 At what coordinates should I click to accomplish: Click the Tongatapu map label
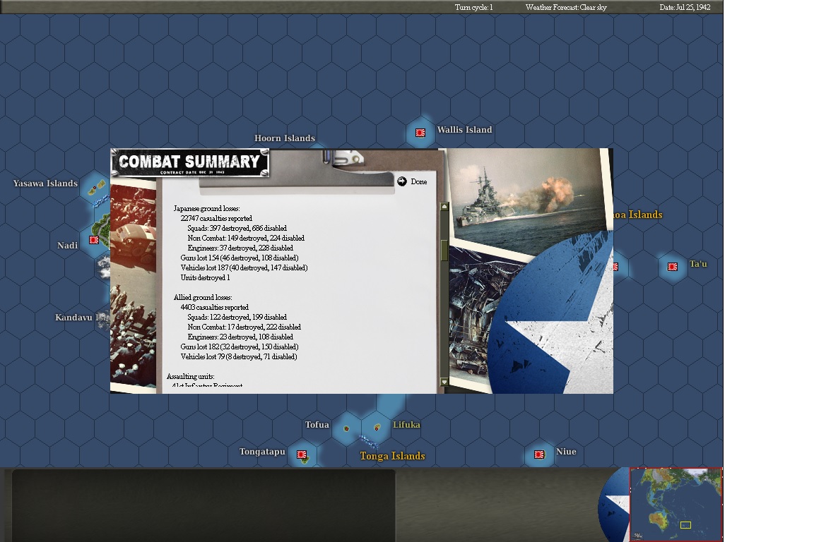262,452
